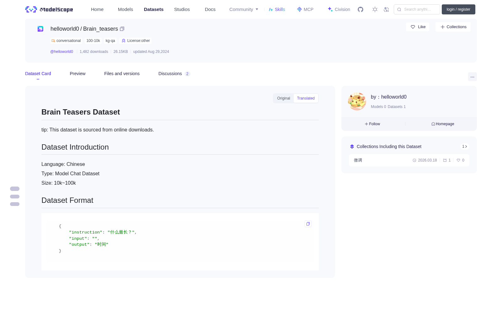
Task: Copy the JSON code block
Action: (x=308, y=224)
